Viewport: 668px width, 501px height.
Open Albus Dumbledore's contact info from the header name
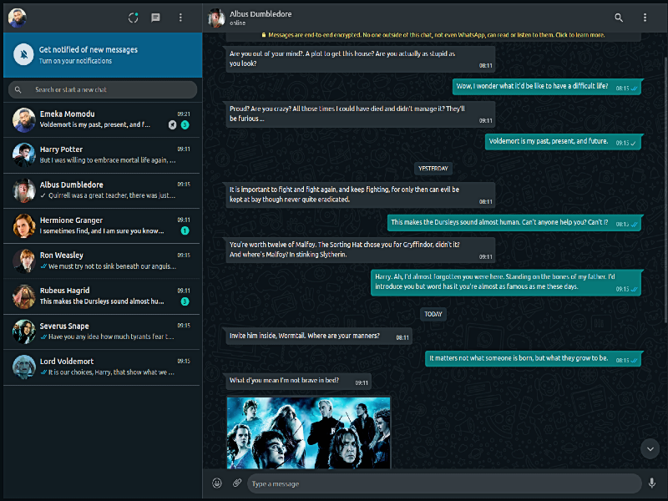(x=261, y=14)
